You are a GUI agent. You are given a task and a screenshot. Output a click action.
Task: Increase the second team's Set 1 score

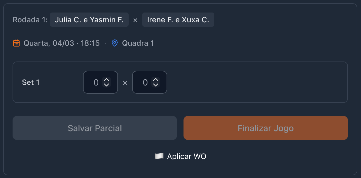pos(156,80)
